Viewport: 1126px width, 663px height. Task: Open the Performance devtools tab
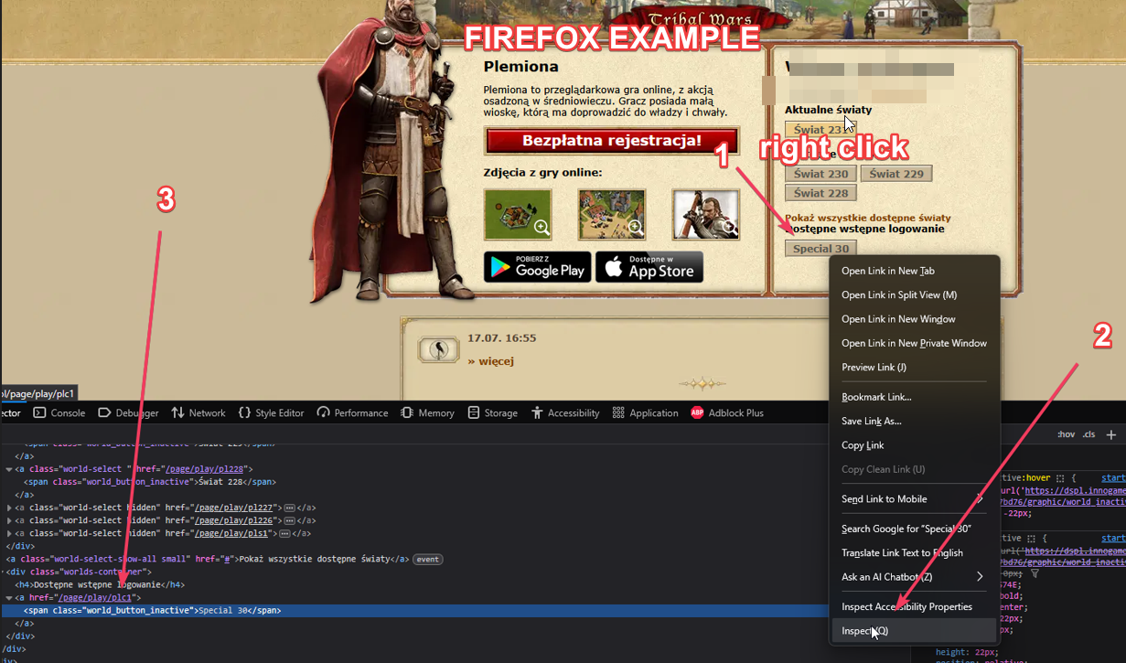coord(352,412)
